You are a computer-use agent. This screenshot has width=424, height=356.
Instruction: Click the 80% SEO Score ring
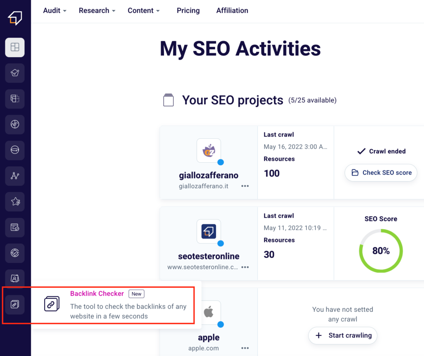pos(381,250)
